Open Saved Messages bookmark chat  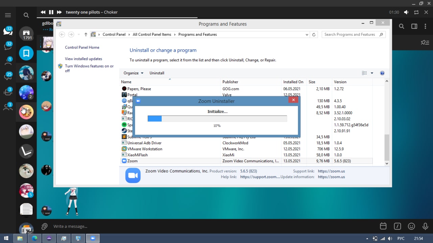pos(26,53)
